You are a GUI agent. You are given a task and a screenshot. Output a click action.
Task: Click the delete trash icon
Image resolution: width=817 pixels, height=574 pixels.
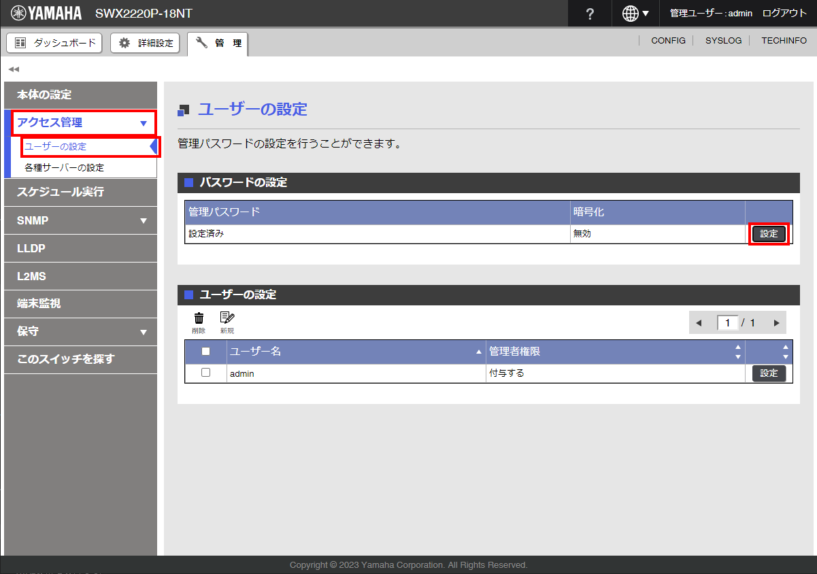199,318
